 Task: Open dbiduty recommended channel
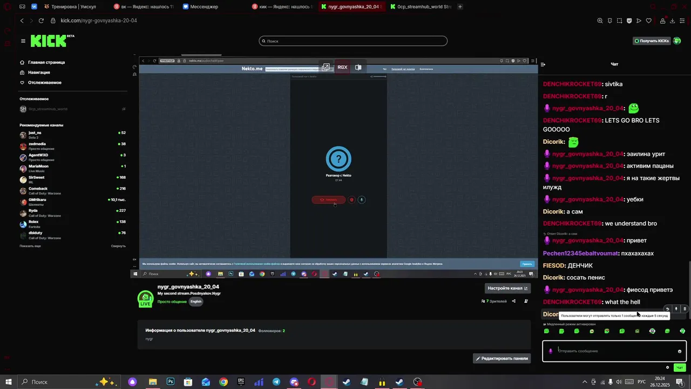point(72,236)
